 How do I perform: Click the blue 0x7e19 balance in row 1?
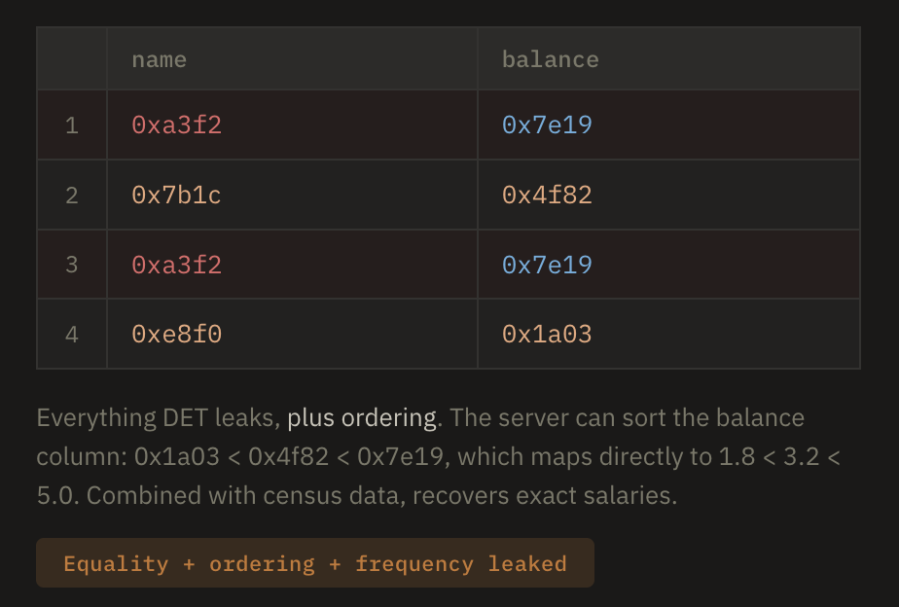(x=547, y=125)
